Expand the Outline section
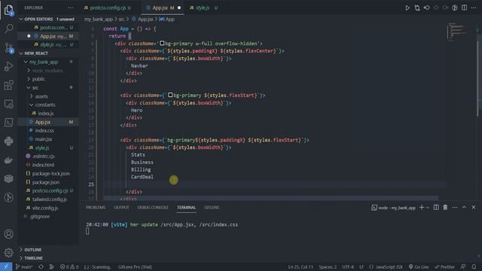 47,249
